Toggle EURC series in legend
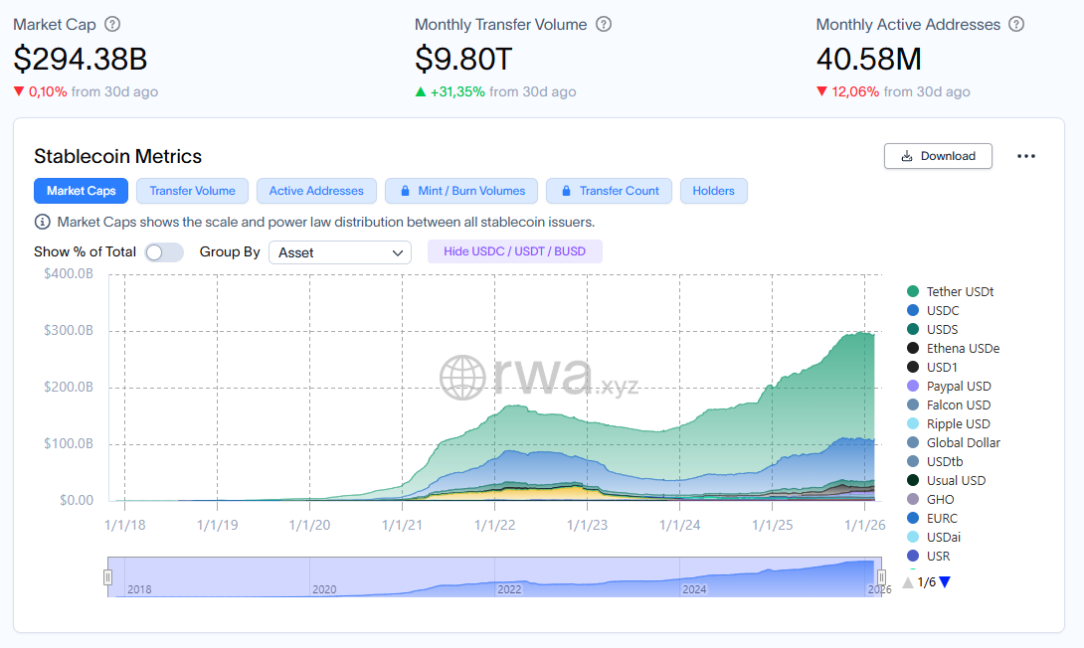1084x648 pixels. click(932, 518)
